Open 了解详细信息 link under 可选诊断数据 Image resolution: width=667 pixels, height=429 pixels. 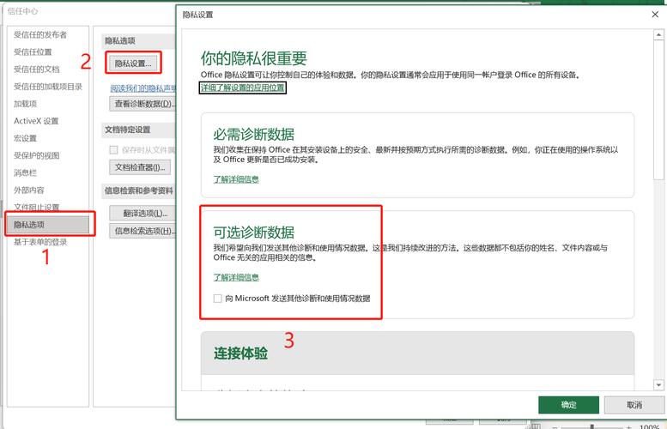pyautogui.click(x=236, y=278)
